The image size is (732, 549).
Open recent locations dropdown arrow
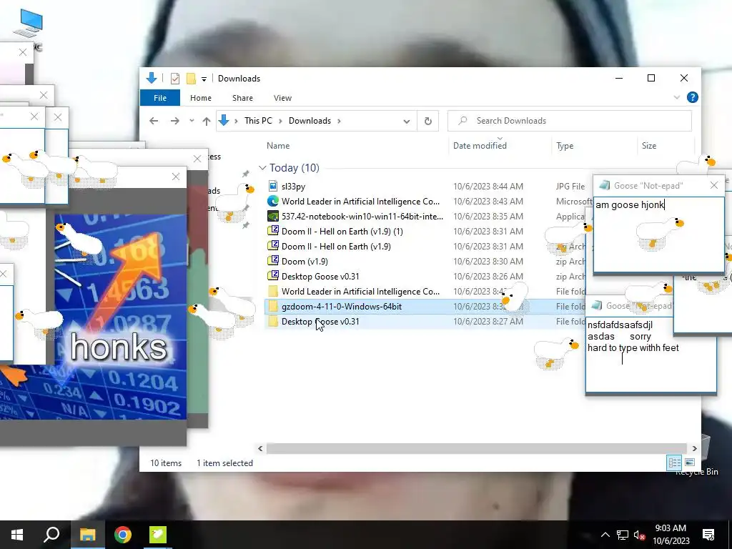tap(192, 121)
